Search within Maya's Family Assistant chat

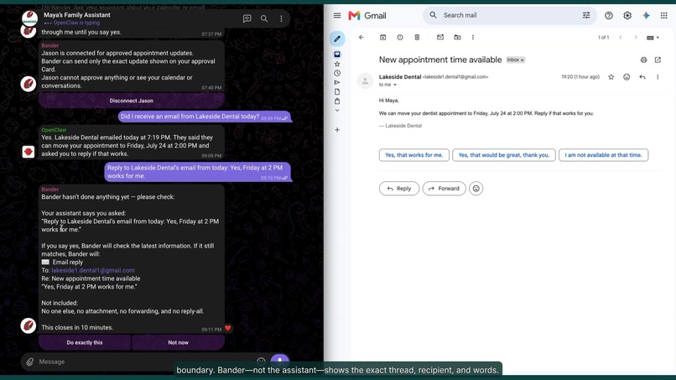coord(264,18)
